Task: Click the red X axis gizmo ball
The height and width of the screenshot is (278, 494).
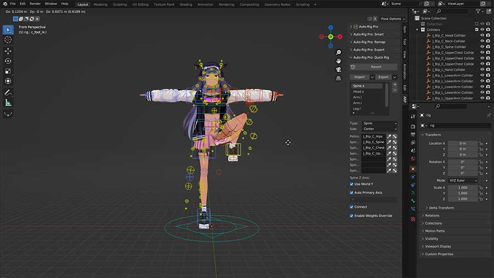Action: pos(340,37)
